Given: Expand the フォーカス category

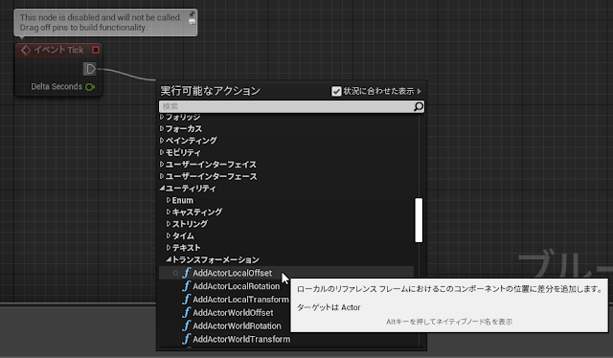Looking at the screenshot, I should coord(162,128).
